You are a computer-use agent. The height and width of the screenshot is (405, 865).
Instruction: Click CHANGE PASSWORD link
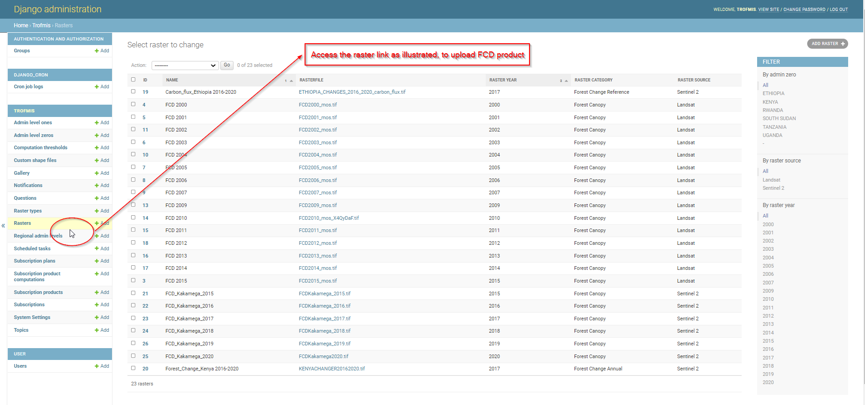[x=804, y=10]
